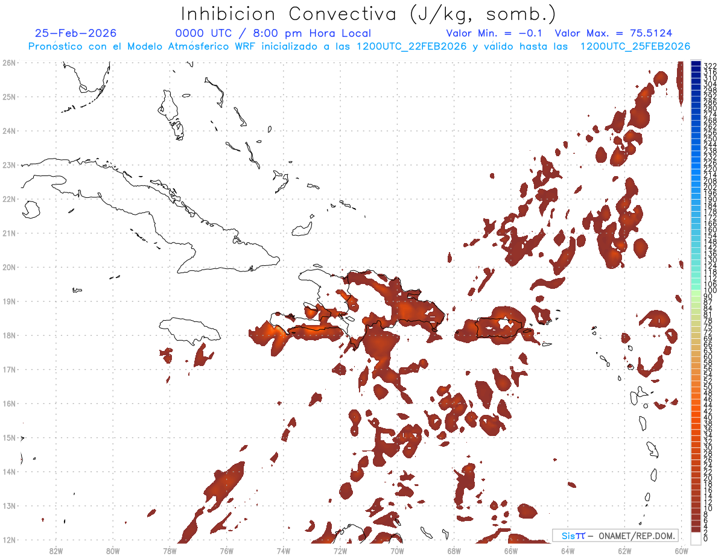This screenshot has height=559, width=724.
Task: Click the 12N latitude label
Action: point(9,540)
